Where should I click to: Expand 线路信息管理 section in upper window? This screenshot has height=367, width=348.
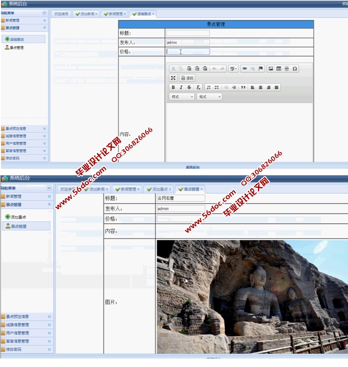tap(44, 136)
